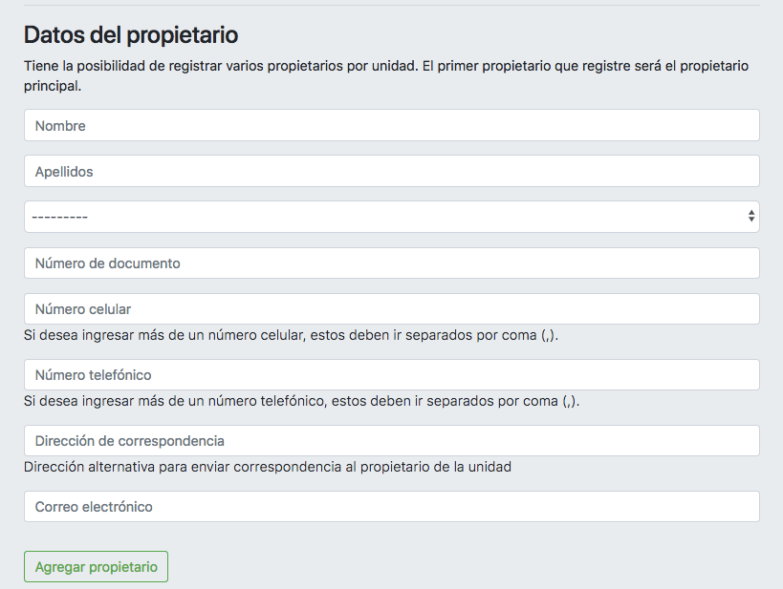Click the word 'unidad' in address help text

(x=489, y=467)
